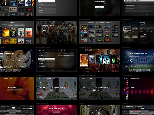154x115 pixels.
Task: Select Episode 1 tile in Vikings
Action: tap(143, 36)
